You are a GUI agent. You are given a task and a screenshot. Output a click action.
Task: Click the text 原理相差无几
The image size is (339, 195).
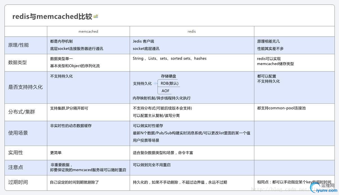268,41
